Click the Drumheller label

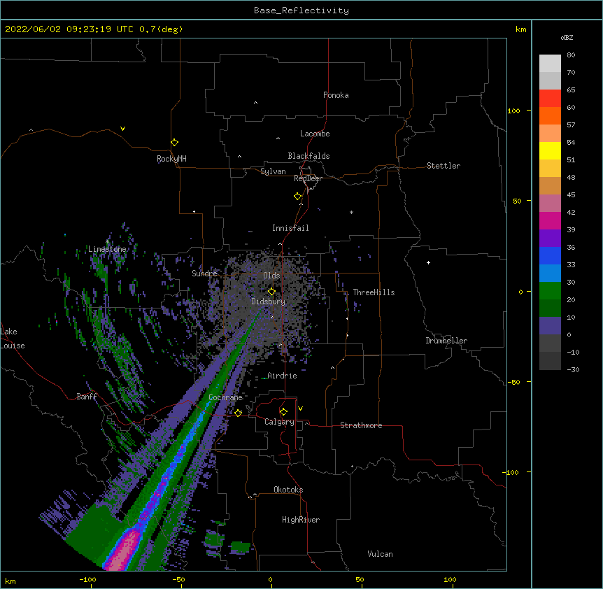(x=446, y=341)
